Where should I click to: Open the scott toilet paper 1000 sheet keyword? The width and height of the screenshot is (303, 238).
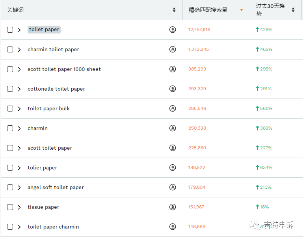(x=64, y=69)
